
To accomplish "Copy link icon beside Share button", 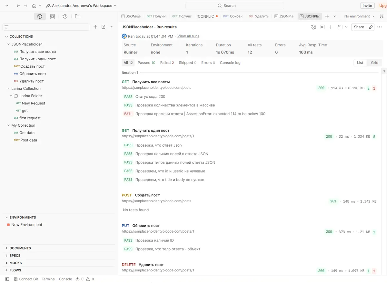I will tap(371, 27).
